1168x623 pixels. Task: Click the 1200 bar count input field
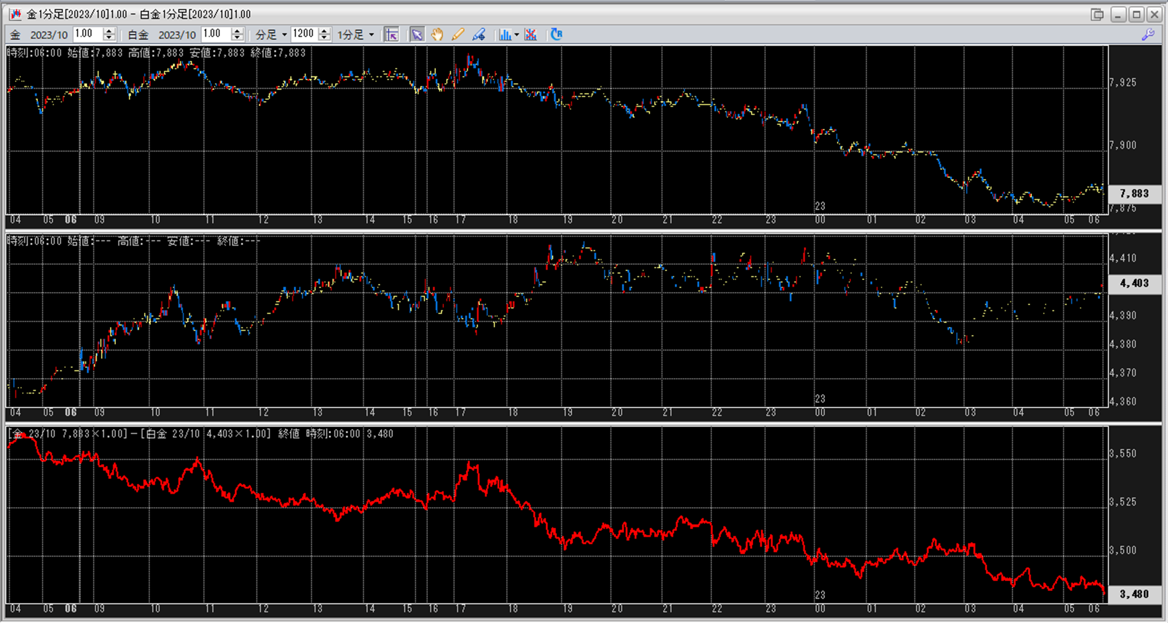pos(304,34)
